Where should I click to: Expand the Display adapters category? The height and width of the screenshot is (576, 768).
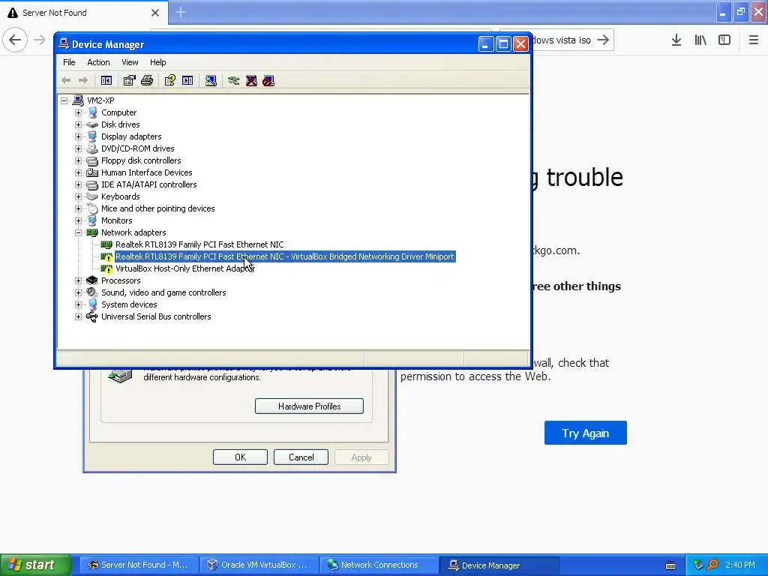coord(78,136)
